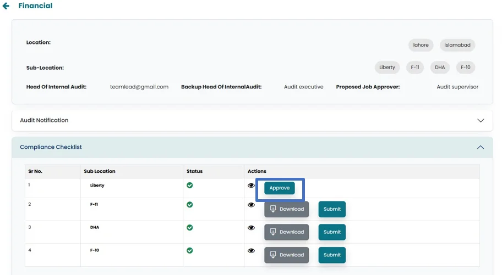Select the lahore location tag
Screen dimensions: 502x275
click(421, 45)
